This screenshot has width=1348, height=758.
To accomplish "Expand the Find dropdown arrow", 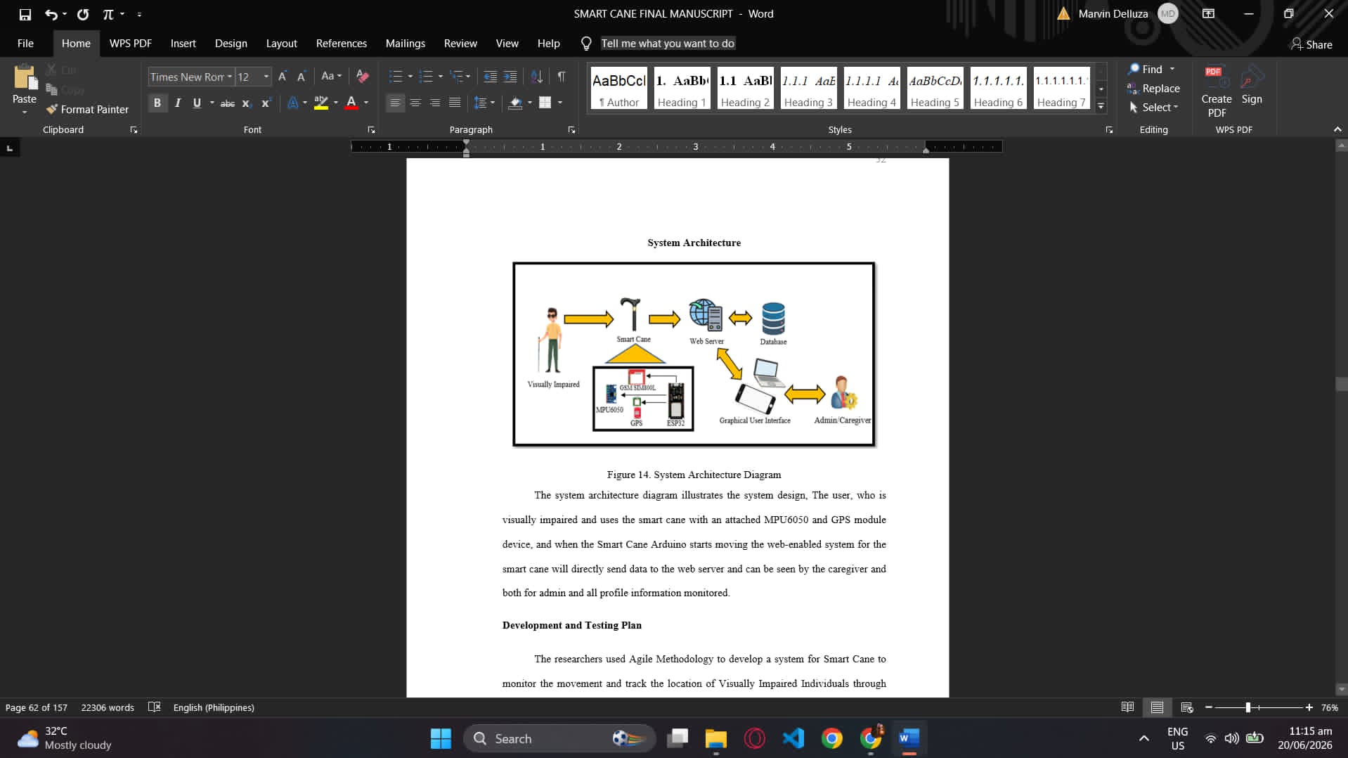I will 1172,69.
